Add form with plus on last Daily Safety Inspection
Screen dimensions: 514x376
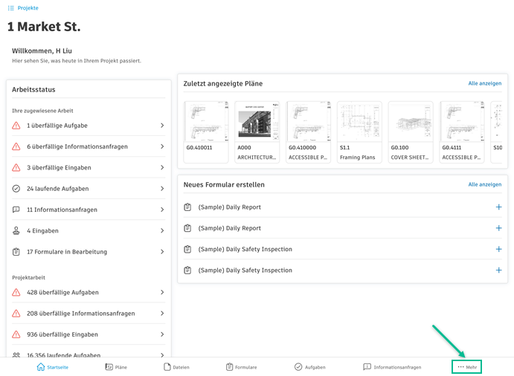(498, 270)
